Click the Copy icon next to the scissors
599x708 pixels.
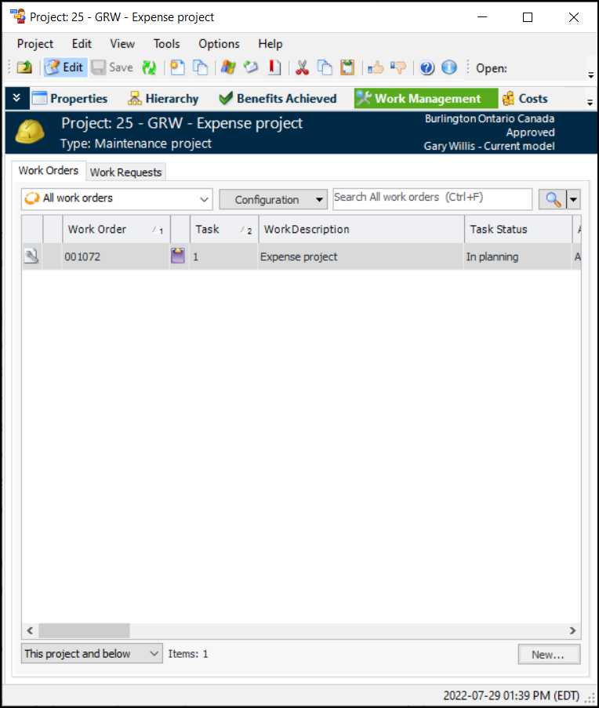coord(325,67)
